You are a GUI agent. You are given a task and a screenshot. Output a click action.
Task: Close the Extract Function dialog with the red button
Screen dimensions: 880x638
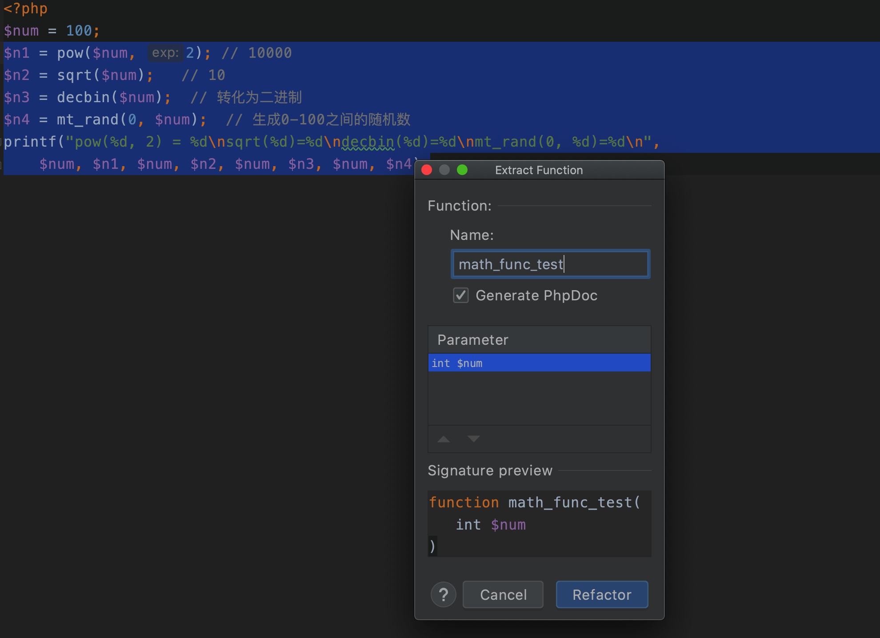click(427, 170)
